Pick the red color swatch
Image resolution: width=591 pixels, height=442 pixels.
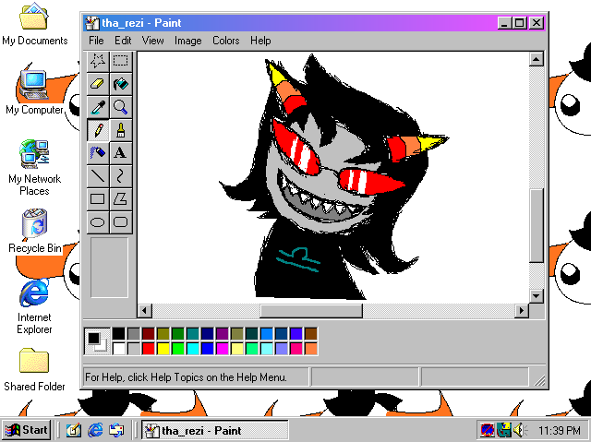149,348
